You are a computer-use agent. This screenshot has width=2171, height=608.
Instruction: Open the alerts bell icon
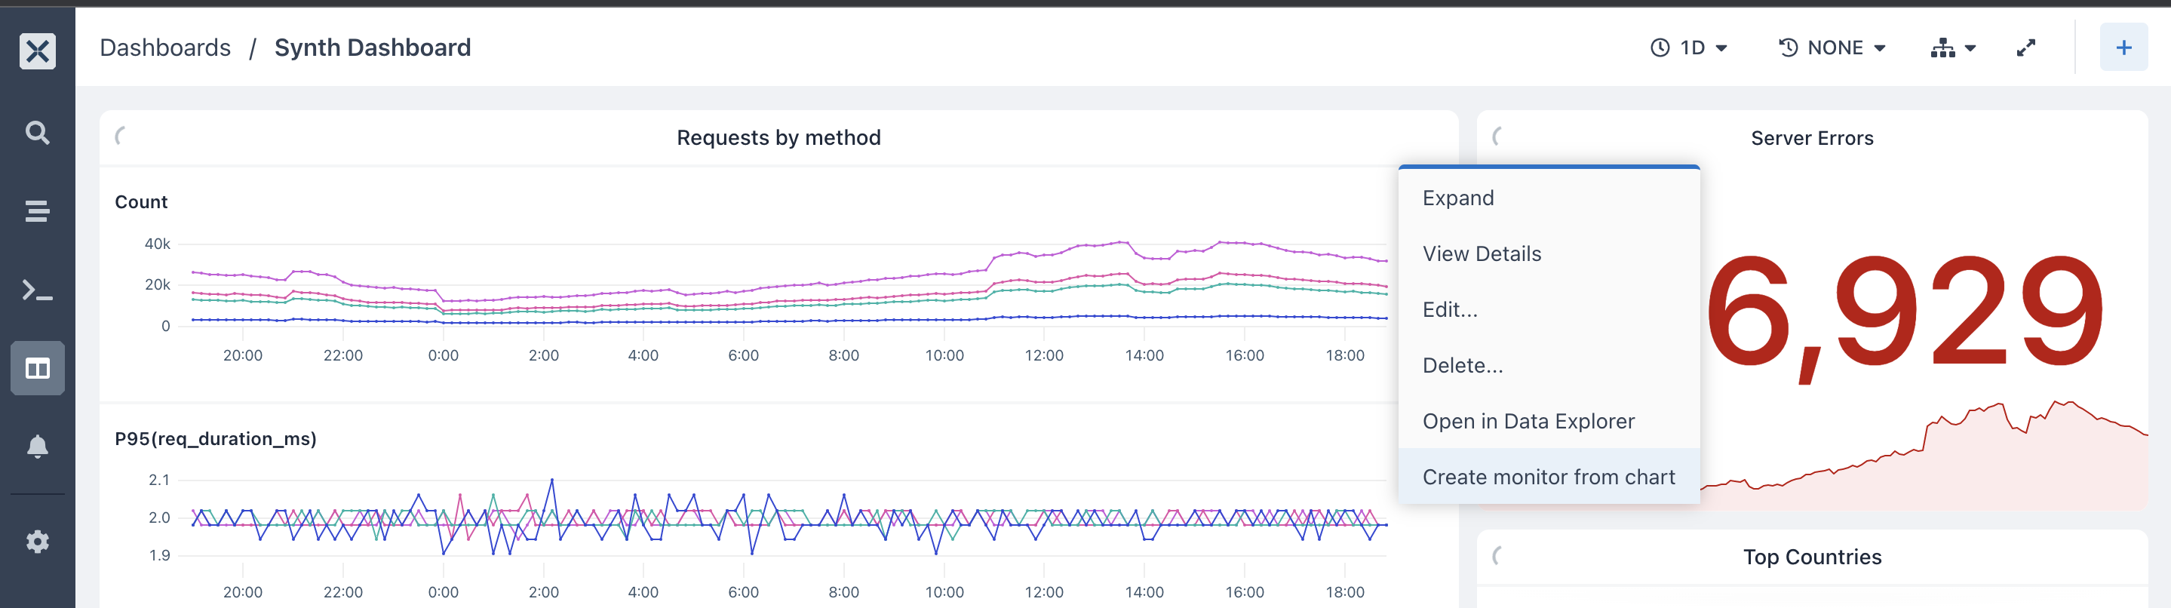[x=37, y=446]
